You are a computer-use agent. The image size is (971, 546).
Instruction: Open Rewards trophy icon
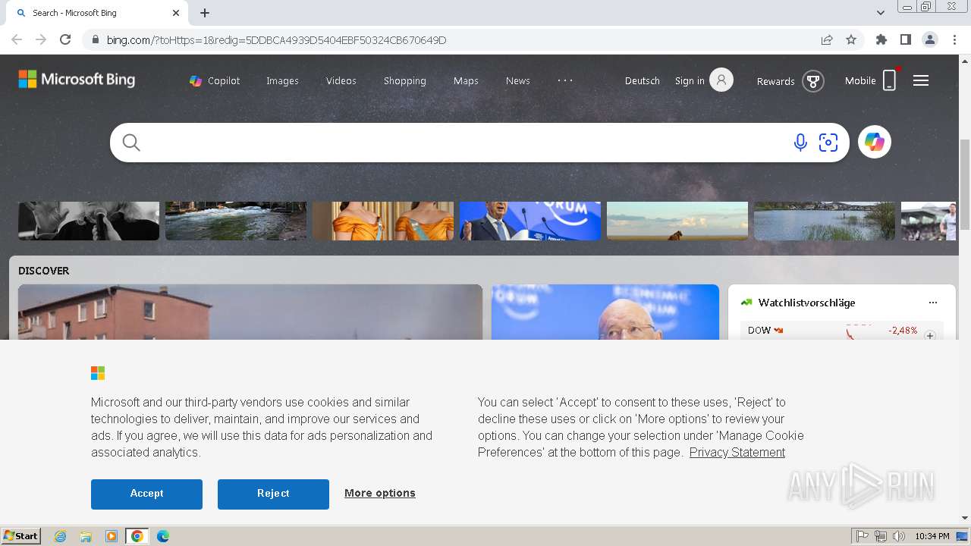(x=813, y=81)
